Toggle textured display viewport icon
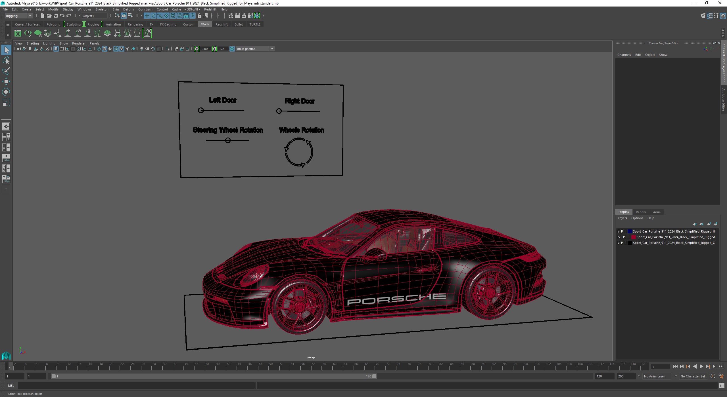The image size is (727, 397). coord(122,49)
